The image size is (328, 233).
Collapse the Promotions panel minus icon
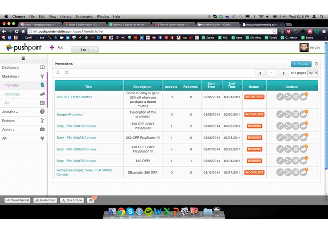click(x=316, y=64)
